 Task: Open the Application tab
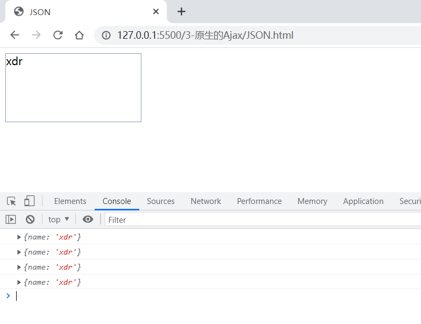coord(363,201)
